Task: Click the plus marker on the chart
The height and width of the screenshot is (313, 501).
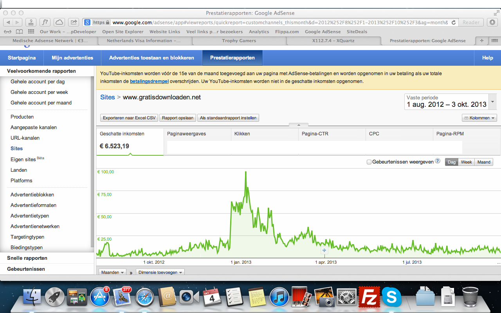Action: point(324,250)
